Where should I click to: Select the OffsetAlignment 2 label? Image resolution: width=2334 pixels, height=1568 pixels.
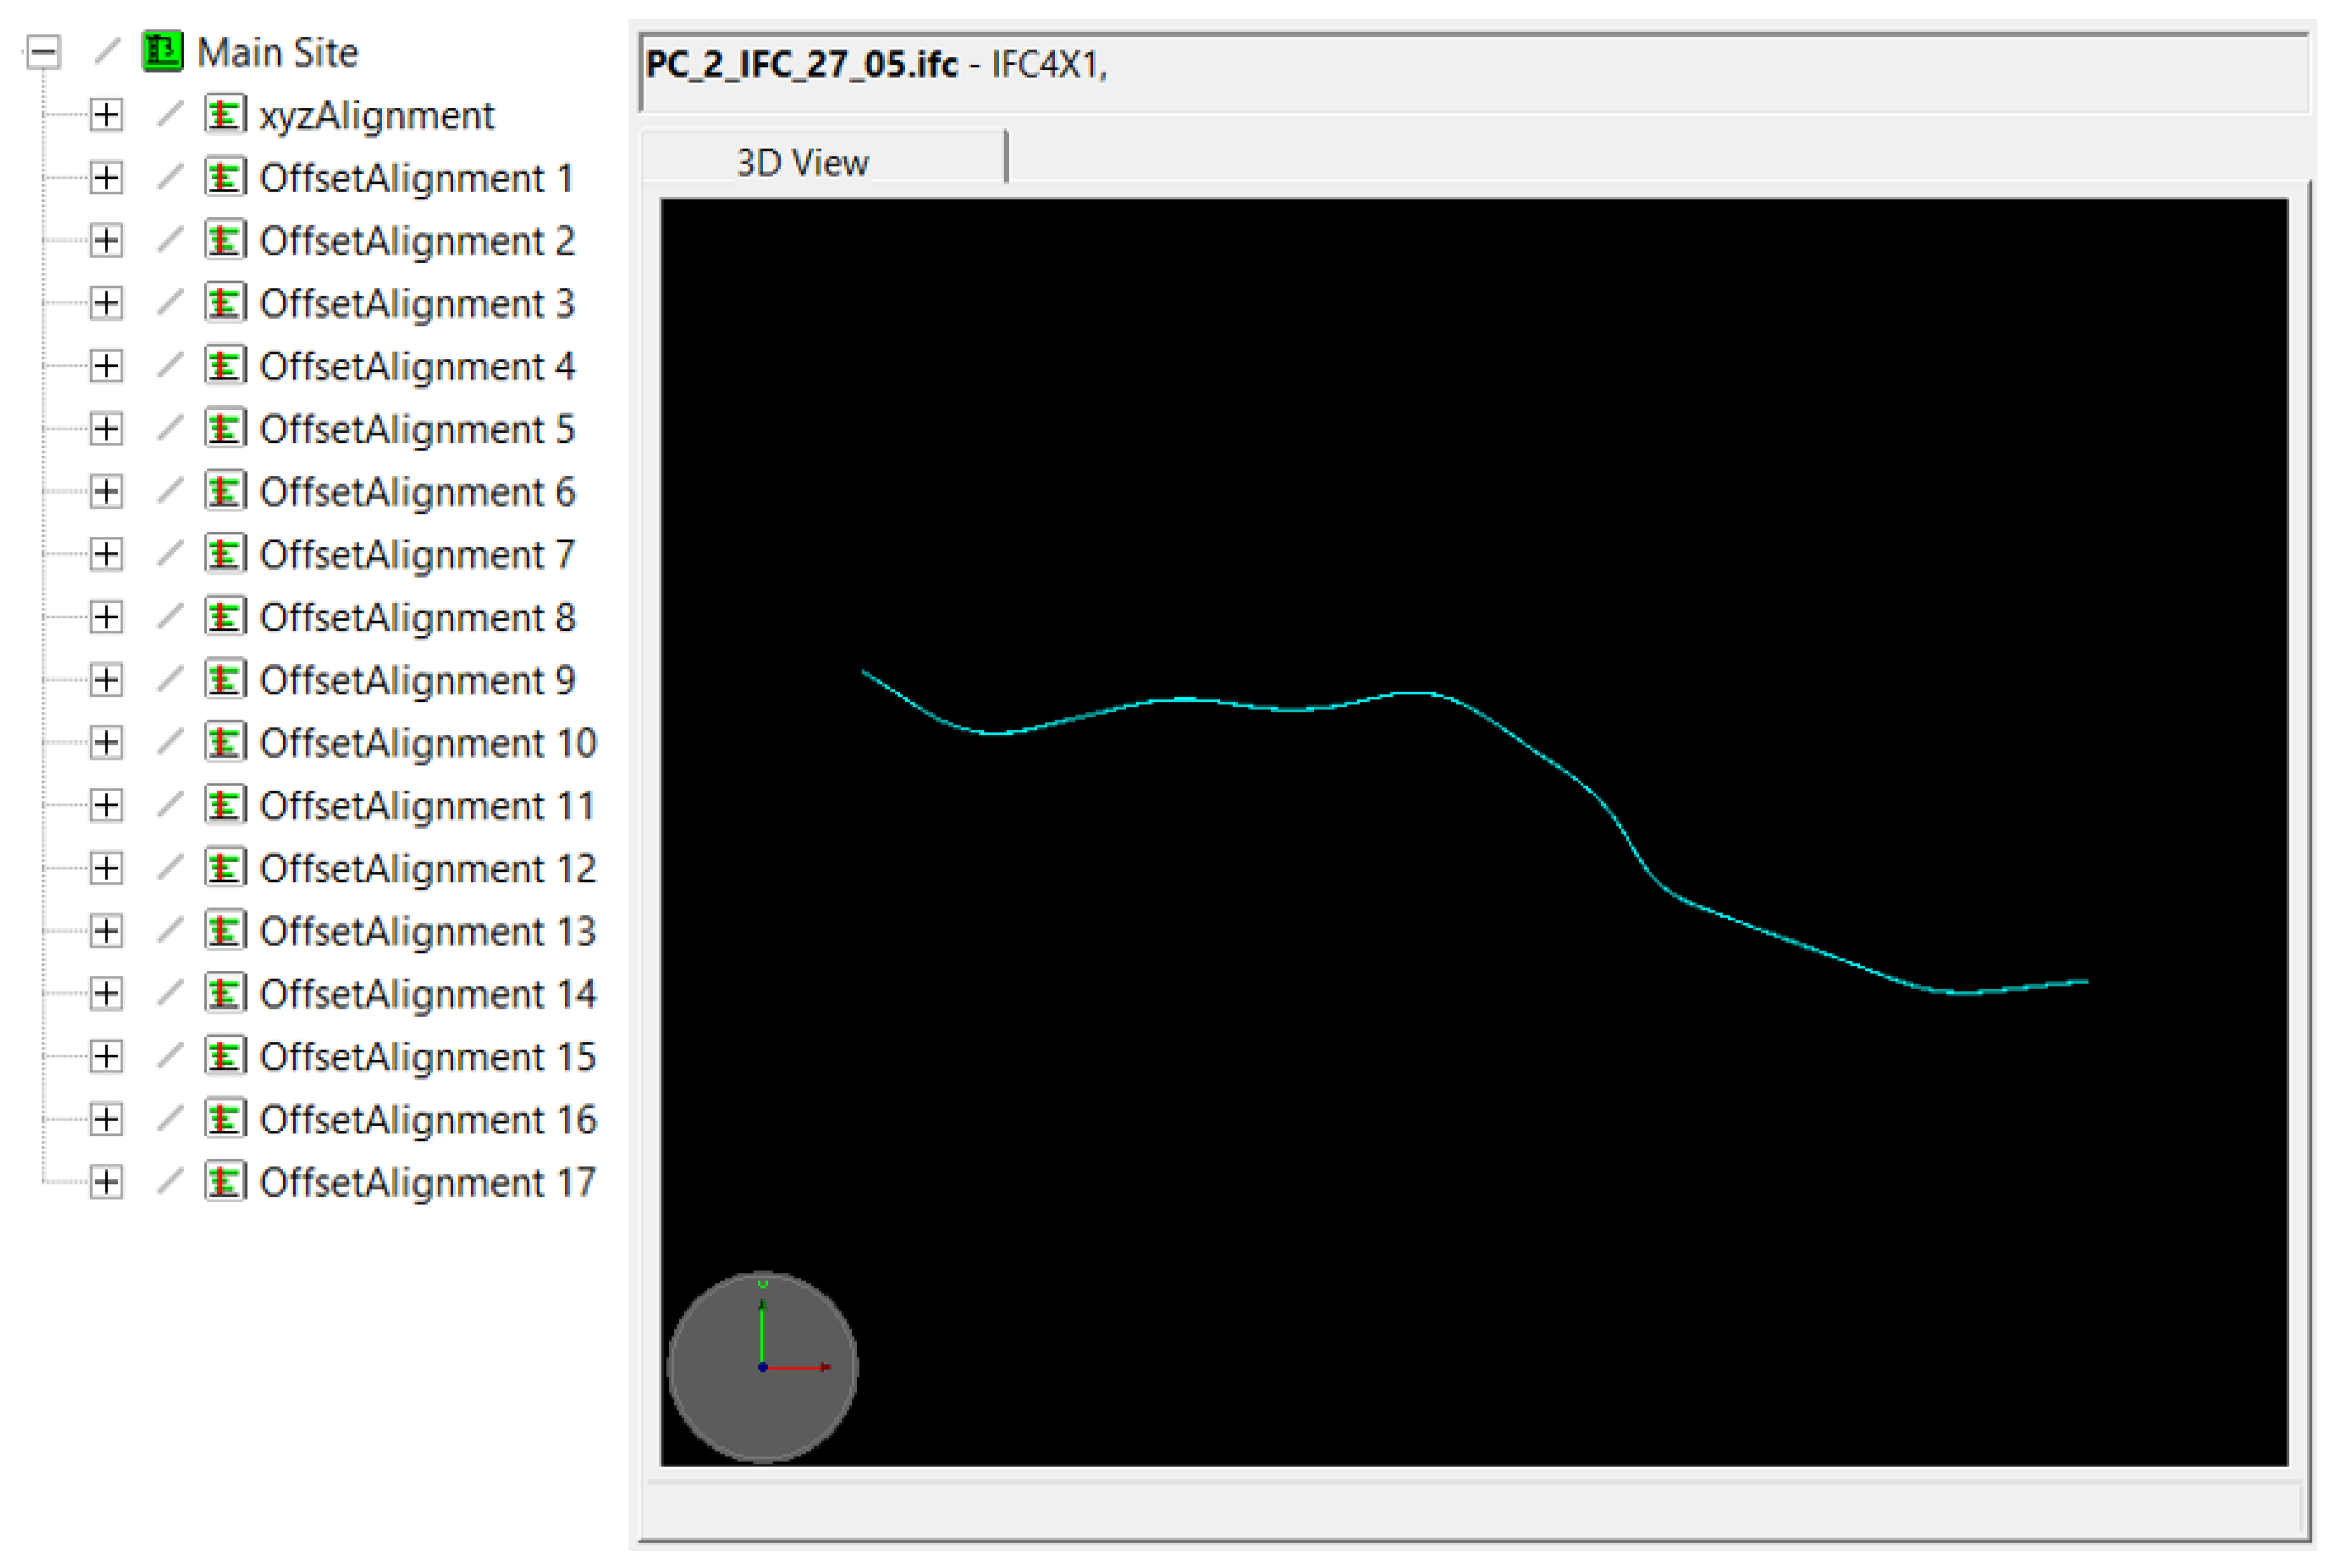(x=418, y=242)
